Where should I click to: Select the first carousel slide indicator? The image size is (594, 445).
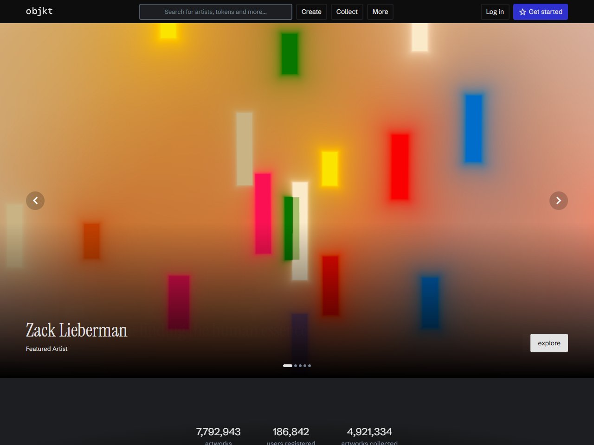pyautogui.click(x=287, y=365)
